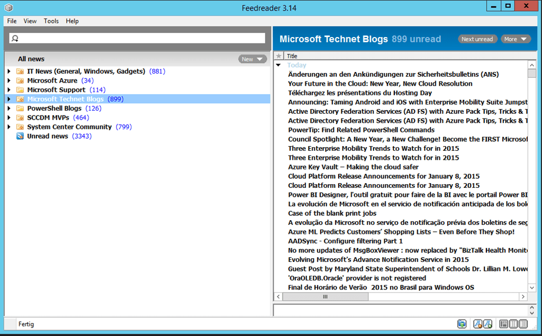Open 'OraOLEDB.Oracle provider is not registered'

357,278
